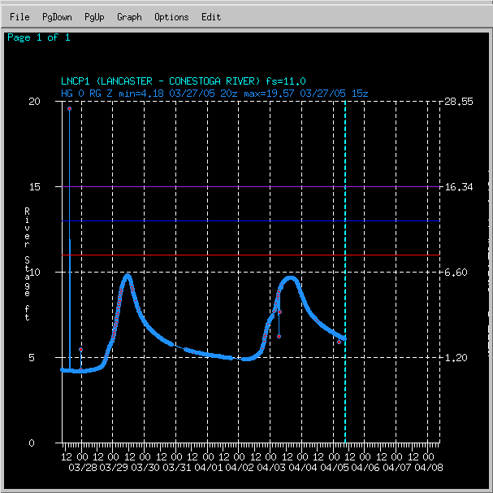The image size is (493, 493).
Task: Click the min/max statistics line under title
Action: (215, 94)
